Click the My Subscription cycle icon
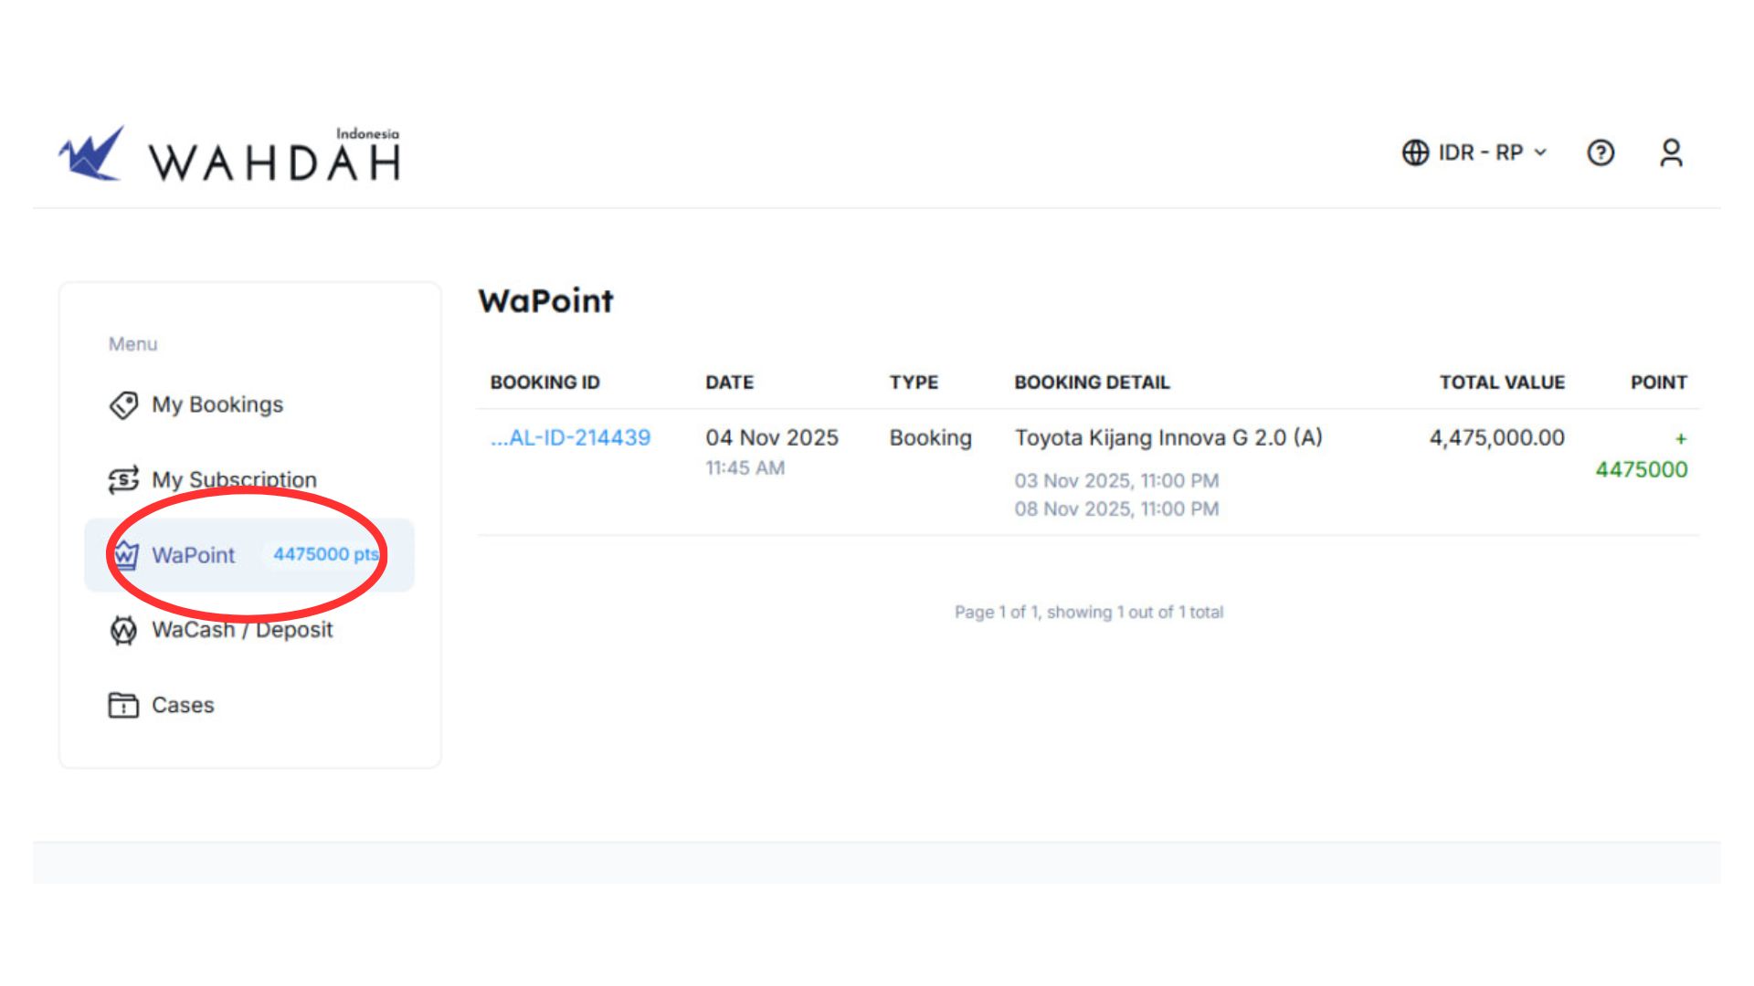 tap(123, 479)
